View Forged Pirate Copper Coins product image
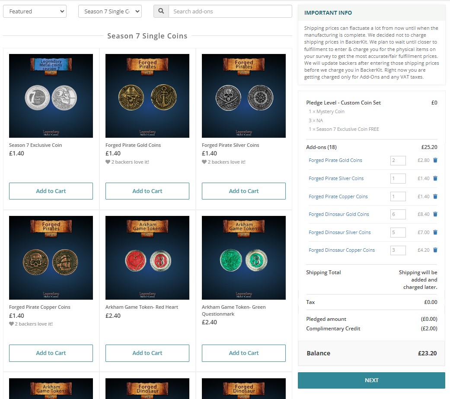450x399 pixels. 51,258
